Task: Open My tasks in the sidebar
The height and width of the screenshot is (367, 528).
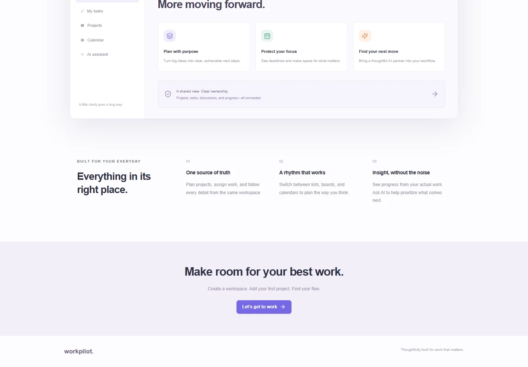Action: coord(107,11)
